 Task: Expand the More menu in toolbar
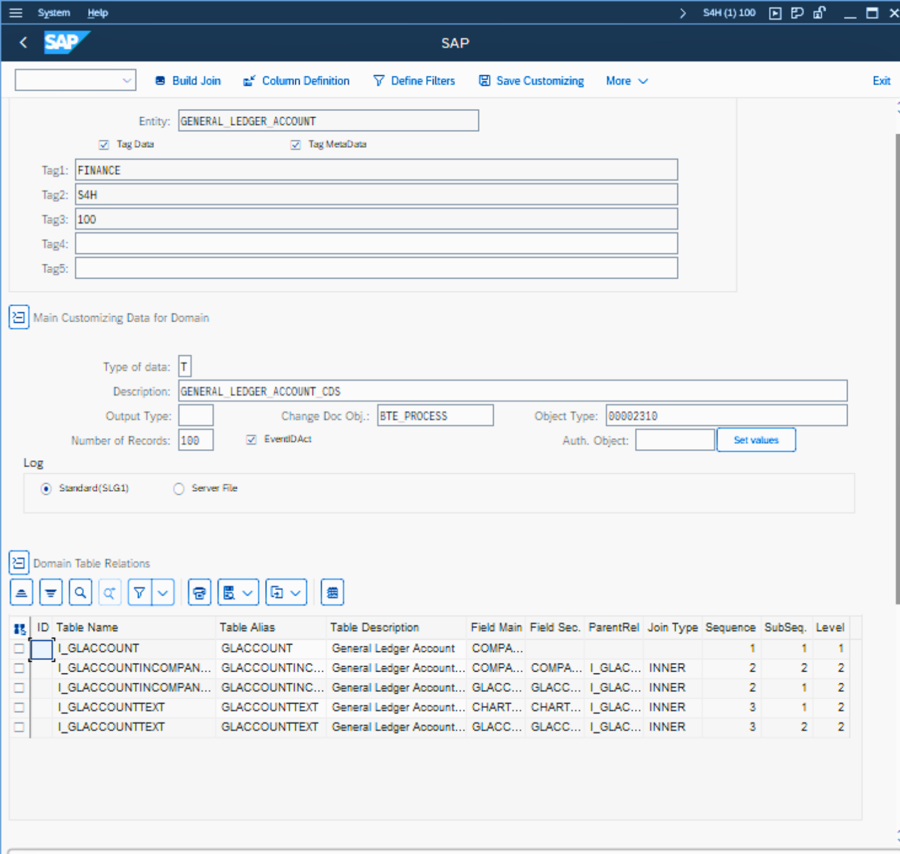pos(626,81)
